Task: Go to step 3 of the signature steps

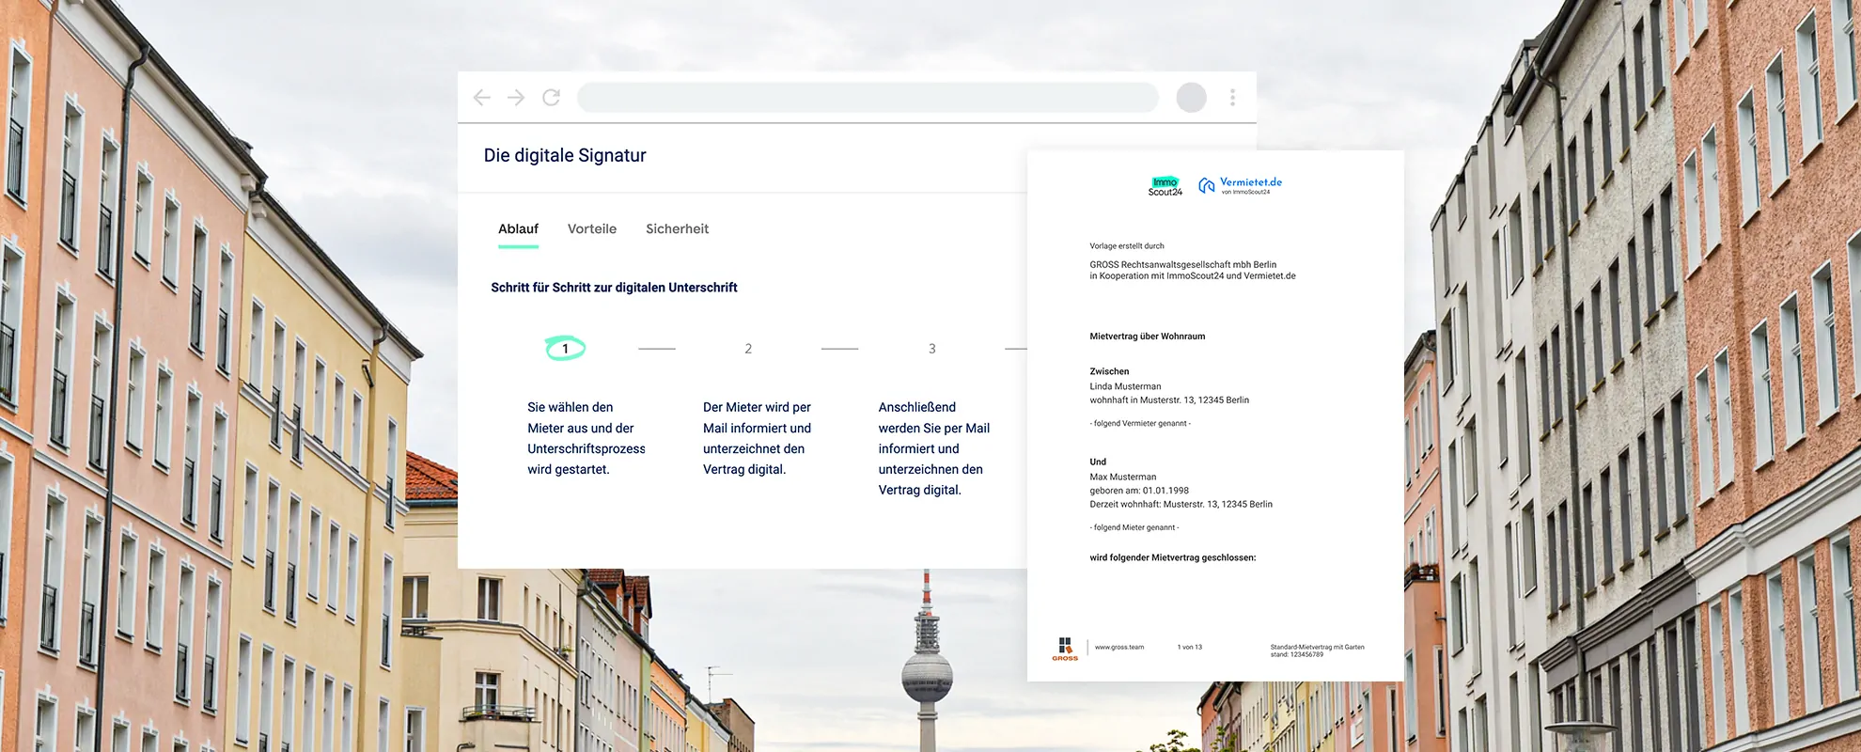Action: (x=931, y=349)
